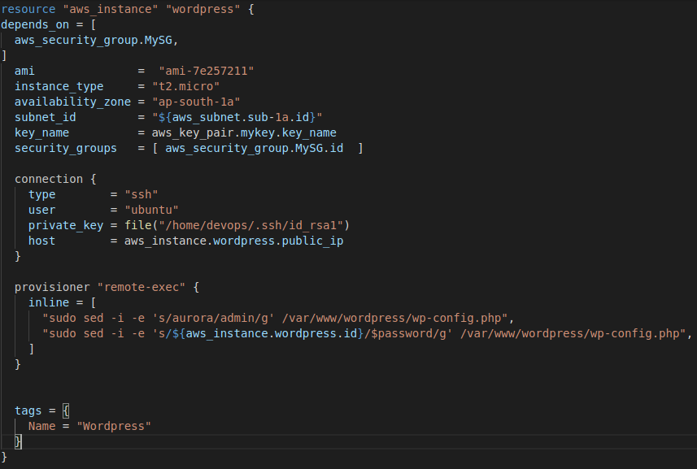Click the key_name attribute on the left
Viewport: 697px width, 469px height.
click(x=41, y=133)
